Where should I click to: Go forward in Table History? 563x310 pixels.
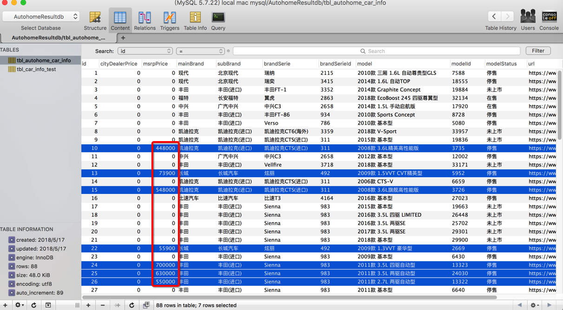(x=508, y=16)
